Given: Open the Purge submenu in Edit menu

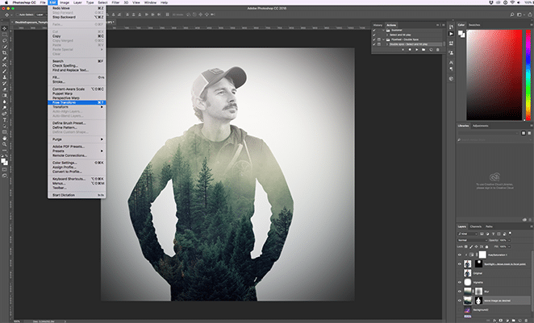Looking at the screenshot, I should coord(77,139).
